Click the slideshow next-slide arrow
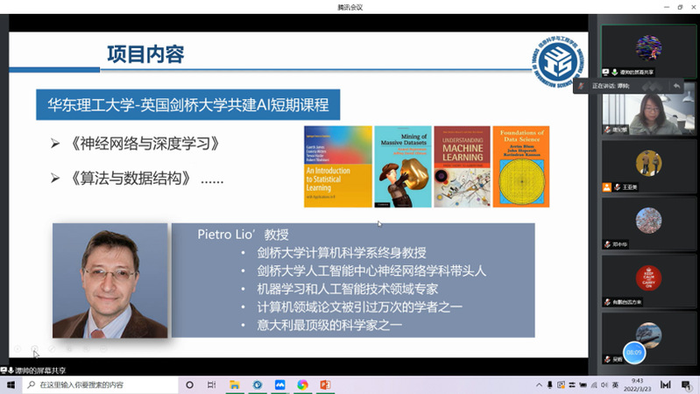This screenshot has width=700, height=394. (35, 349)
